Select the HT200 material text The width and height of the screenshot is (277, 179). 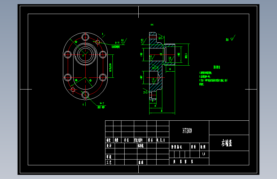pos(187,131)
